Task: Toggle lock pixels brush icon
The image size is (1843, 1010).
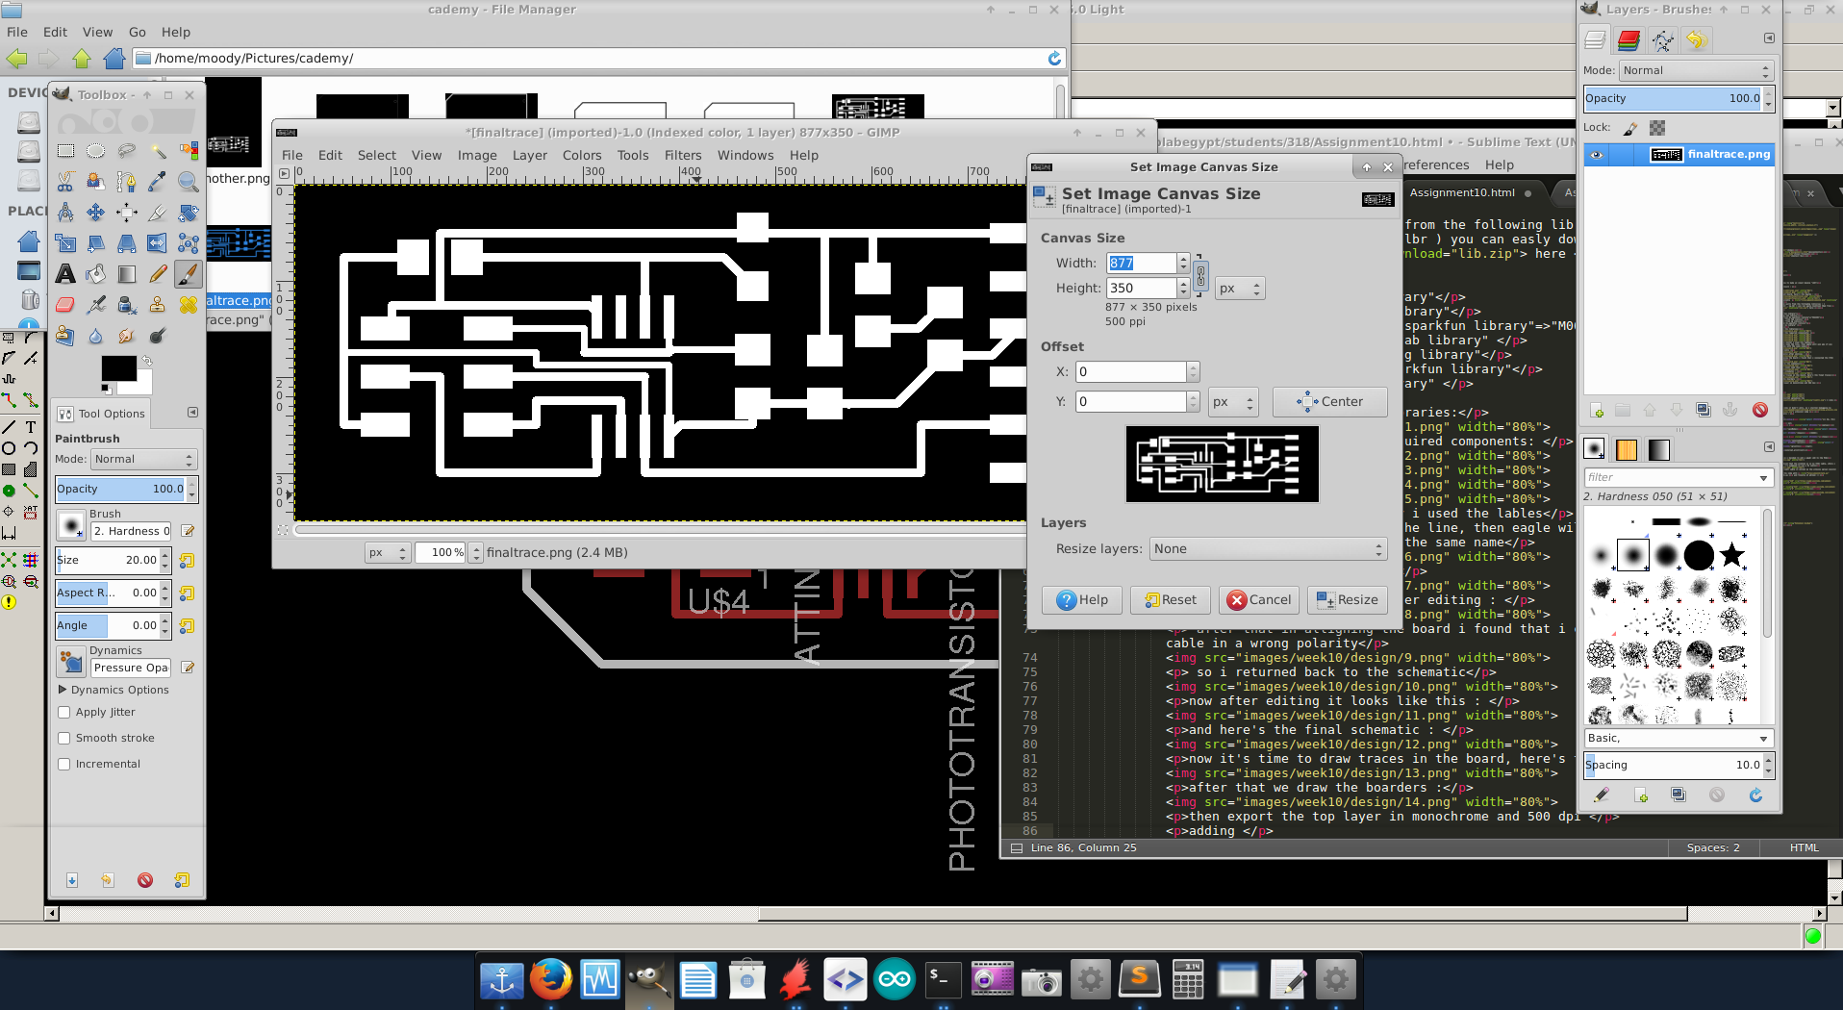Action: (x=1630, y=128)
